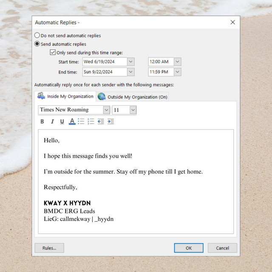Select Send automatic replies option

[x=37, y=44]
